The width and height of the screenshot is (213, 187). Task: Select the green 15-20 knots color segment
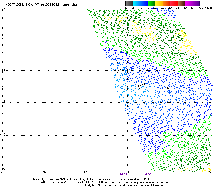[x=151, y=3]
